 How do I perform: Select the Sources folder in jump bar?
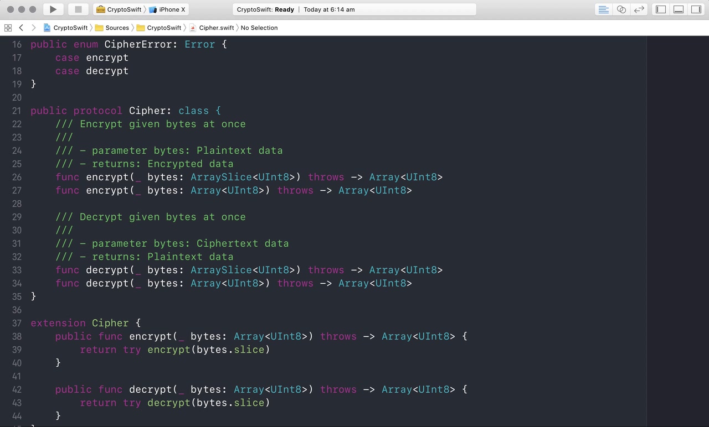pyautogui.click(x=117, y=28)
